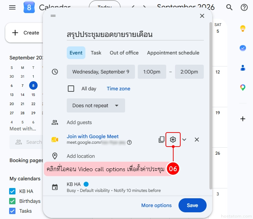Open the Help support icon

(244, 7)
